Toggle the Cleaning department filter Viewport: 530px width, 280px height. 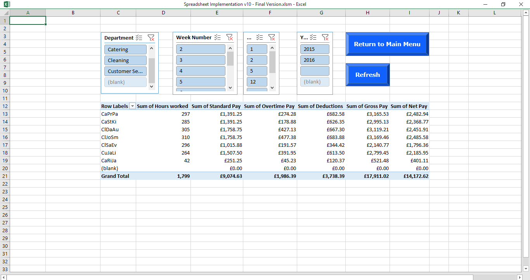(125, 60)
